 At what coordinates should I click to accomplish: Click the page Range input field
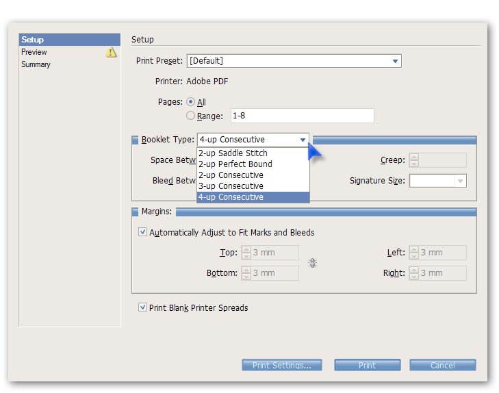click(x=302, y=116)
